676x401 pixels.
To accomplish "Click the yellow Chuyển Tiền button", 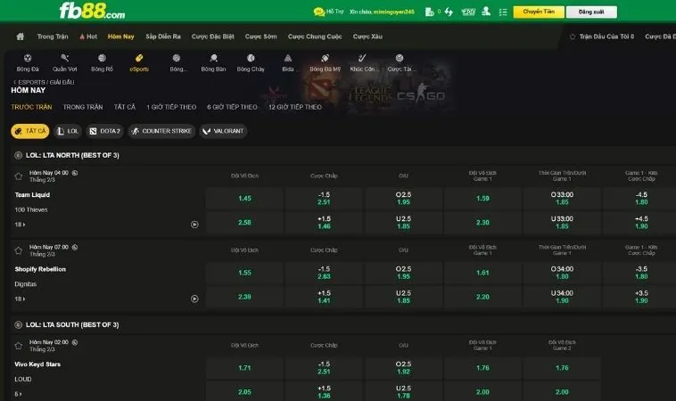I will point(538,12).
